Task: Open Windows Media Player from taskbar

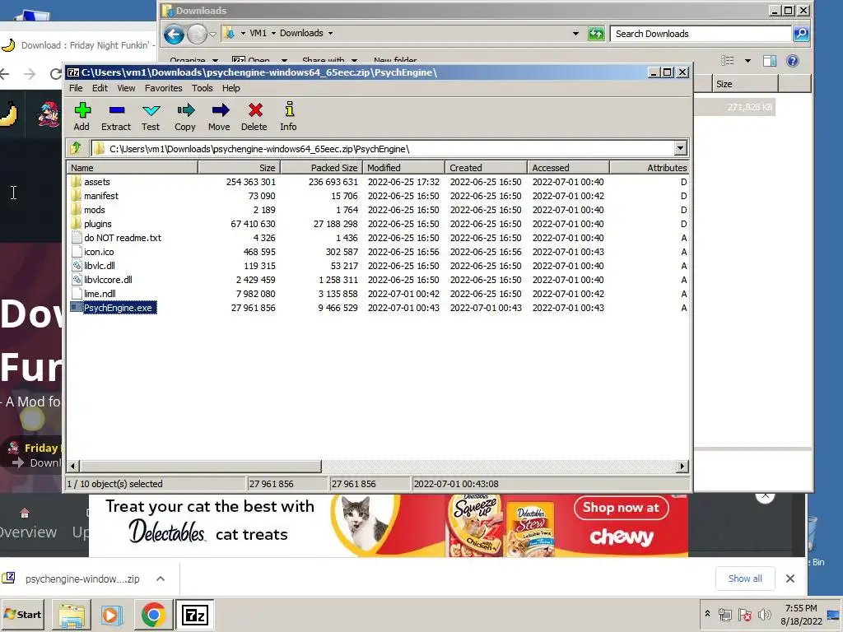Action: click(112, 615)
